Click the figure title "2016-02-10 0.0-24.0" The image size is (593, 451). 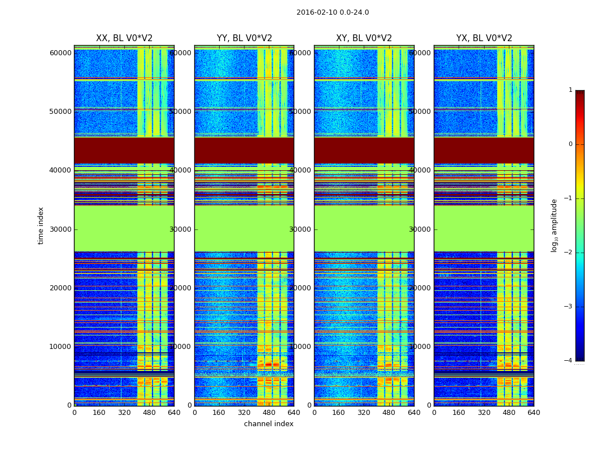[x=332, y=12]
